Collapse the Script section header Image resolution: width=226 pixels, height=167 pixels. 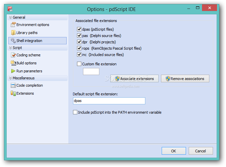coord(37,48)
